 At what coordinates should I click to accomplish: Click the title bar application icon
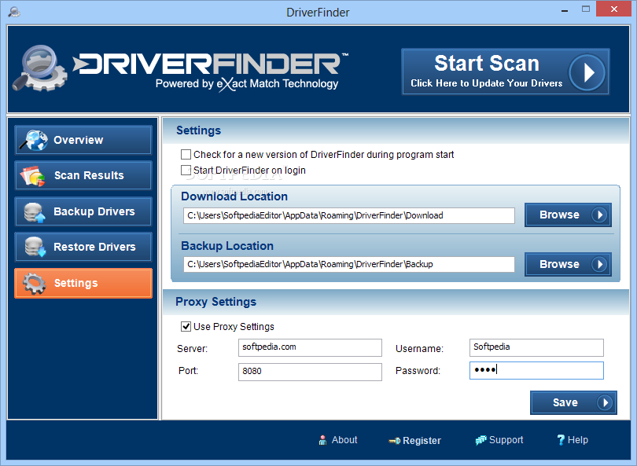pyautogui.click(x=14, y=12)
